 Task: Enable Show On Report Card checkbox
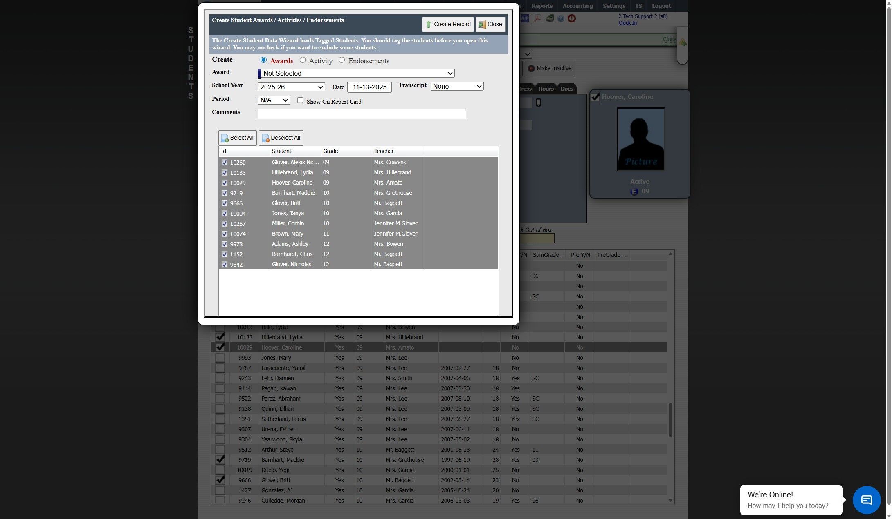click(x=300, y=100)
